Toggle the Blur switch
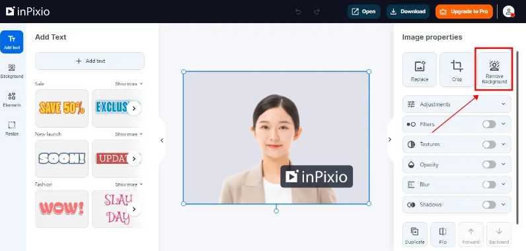Image resolution: width=526 pixels, height=251 pixels. tap(489, 185)
